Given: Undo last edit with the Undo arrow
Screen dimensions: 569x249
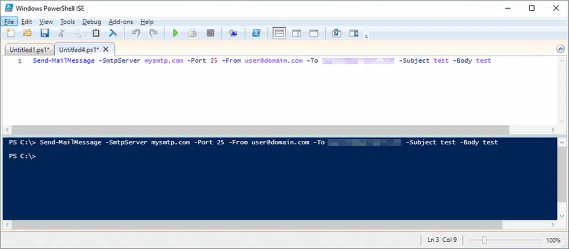Looking at the screenshot, I should point(136,33).
